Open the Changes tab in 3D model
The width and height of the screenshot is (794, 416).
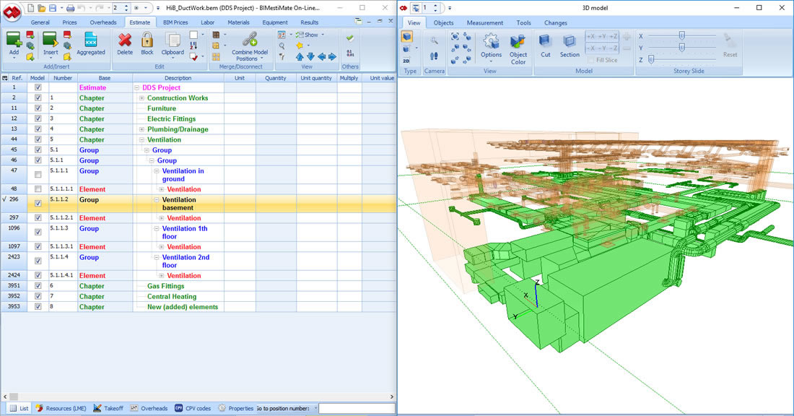(x=556, y=23)
